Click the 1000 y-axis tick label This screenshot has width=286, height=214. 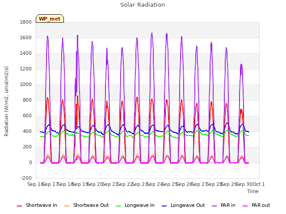click(26, 85)
